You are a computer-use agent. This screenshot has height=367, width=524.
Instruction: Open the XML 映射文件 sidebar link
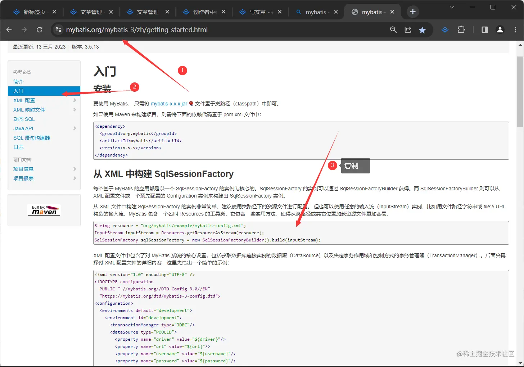29,110
